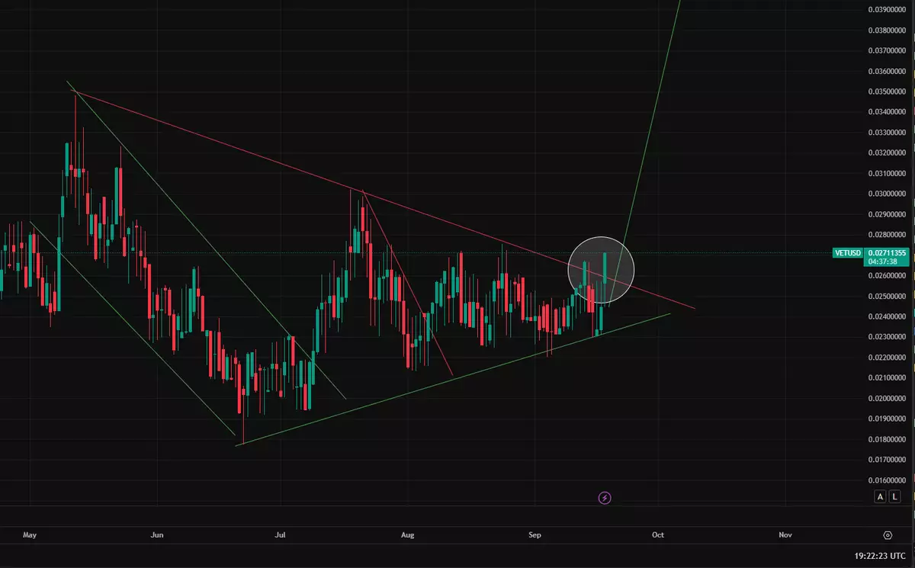Click the Jun label on time axis
The height and width of the screenshot is (568, 915).
[x=157, y=535]
